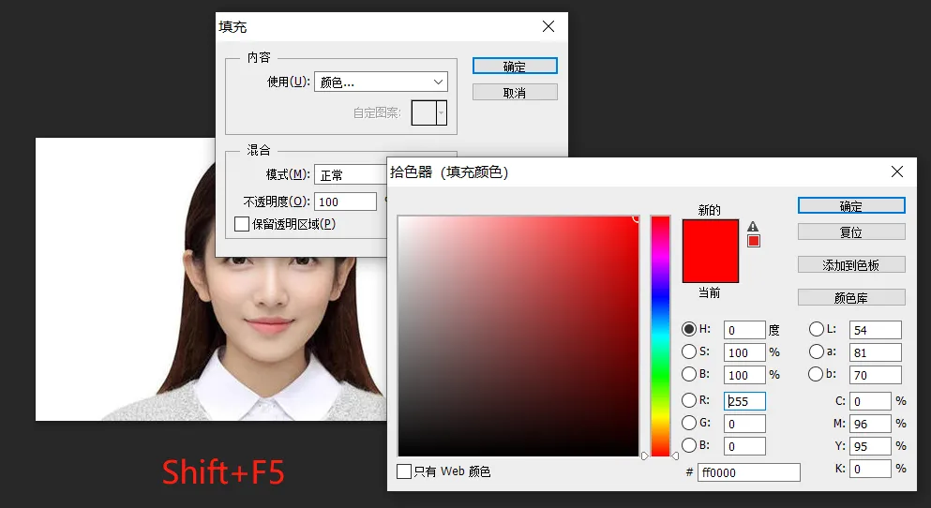Click 确定 in the Color Picker dialog
Image resolution: width=931 pixels, height=508 pixels.
click(850, 206)
